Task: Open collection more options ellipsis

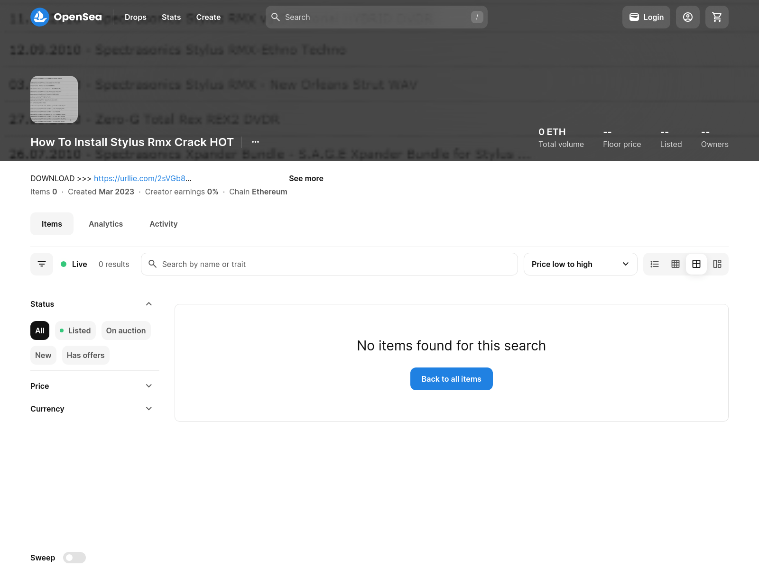Action: click(255, 142)
